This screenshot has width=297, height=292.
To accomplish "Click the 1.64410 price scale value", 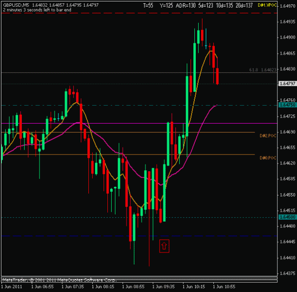I will click(x=287, y=258).
